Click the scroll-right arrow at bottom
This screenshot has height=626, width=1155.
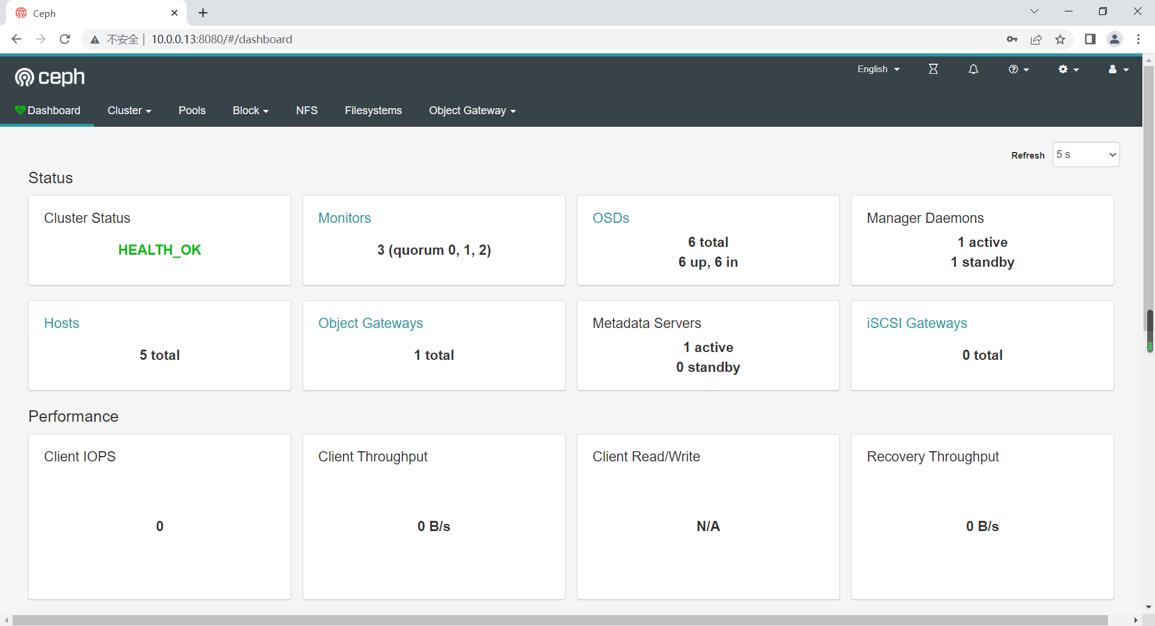[x=1136, y=620]
